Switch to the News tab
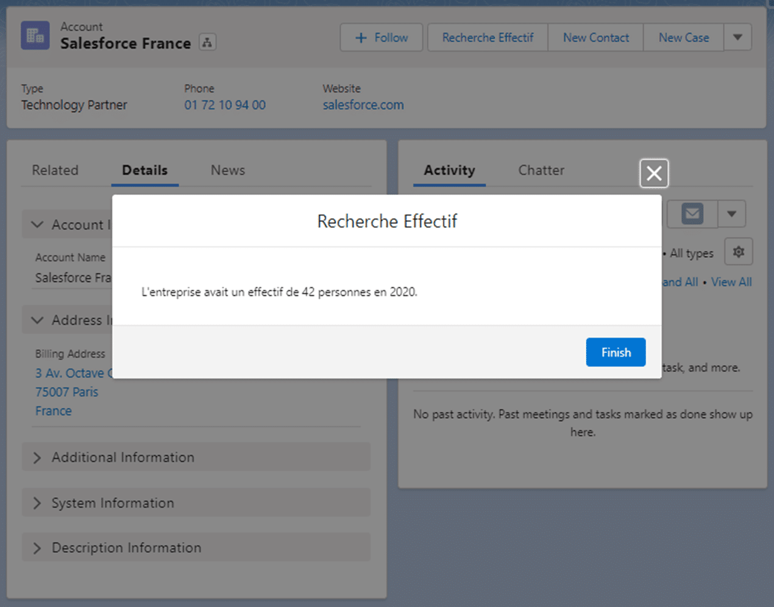Image resolution: width=774 pixels, height=607 pixels. pos(228,170)
